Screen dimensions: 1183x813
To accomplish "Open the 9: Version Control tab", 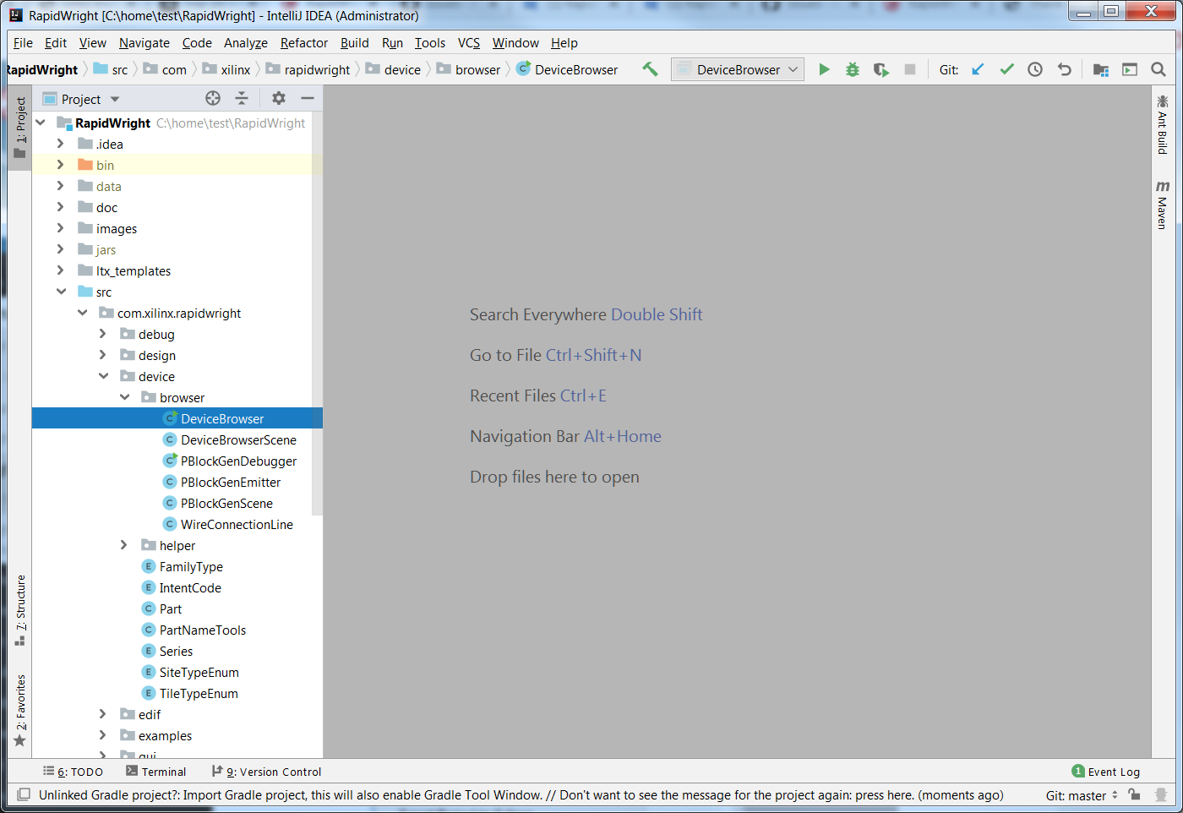I will pyautogui.click(x=266, y=772).
